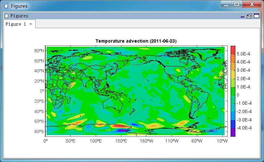Click the 0° latitude axis label

tap(42, 91)
